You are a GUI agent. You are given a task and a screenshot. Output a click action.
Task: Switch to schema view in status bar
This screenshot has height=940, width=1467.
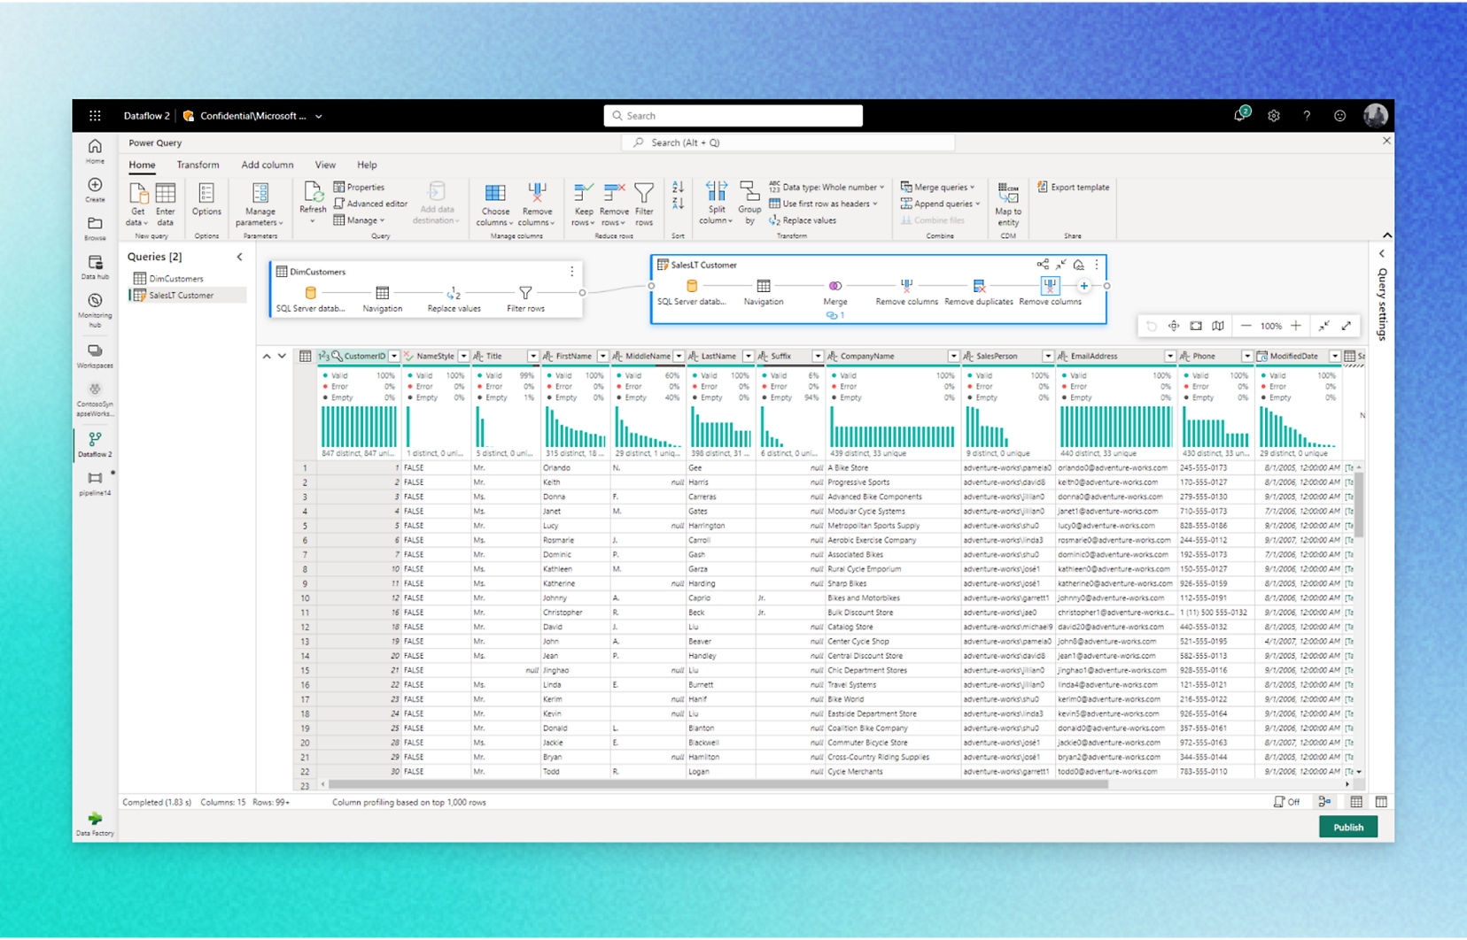1381,802
